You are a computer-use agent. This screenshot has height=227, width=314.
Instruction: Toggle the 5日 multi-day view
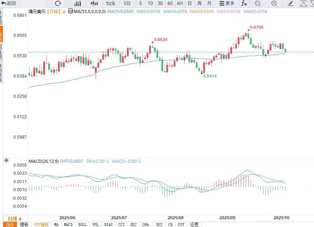tap(127, 4)
